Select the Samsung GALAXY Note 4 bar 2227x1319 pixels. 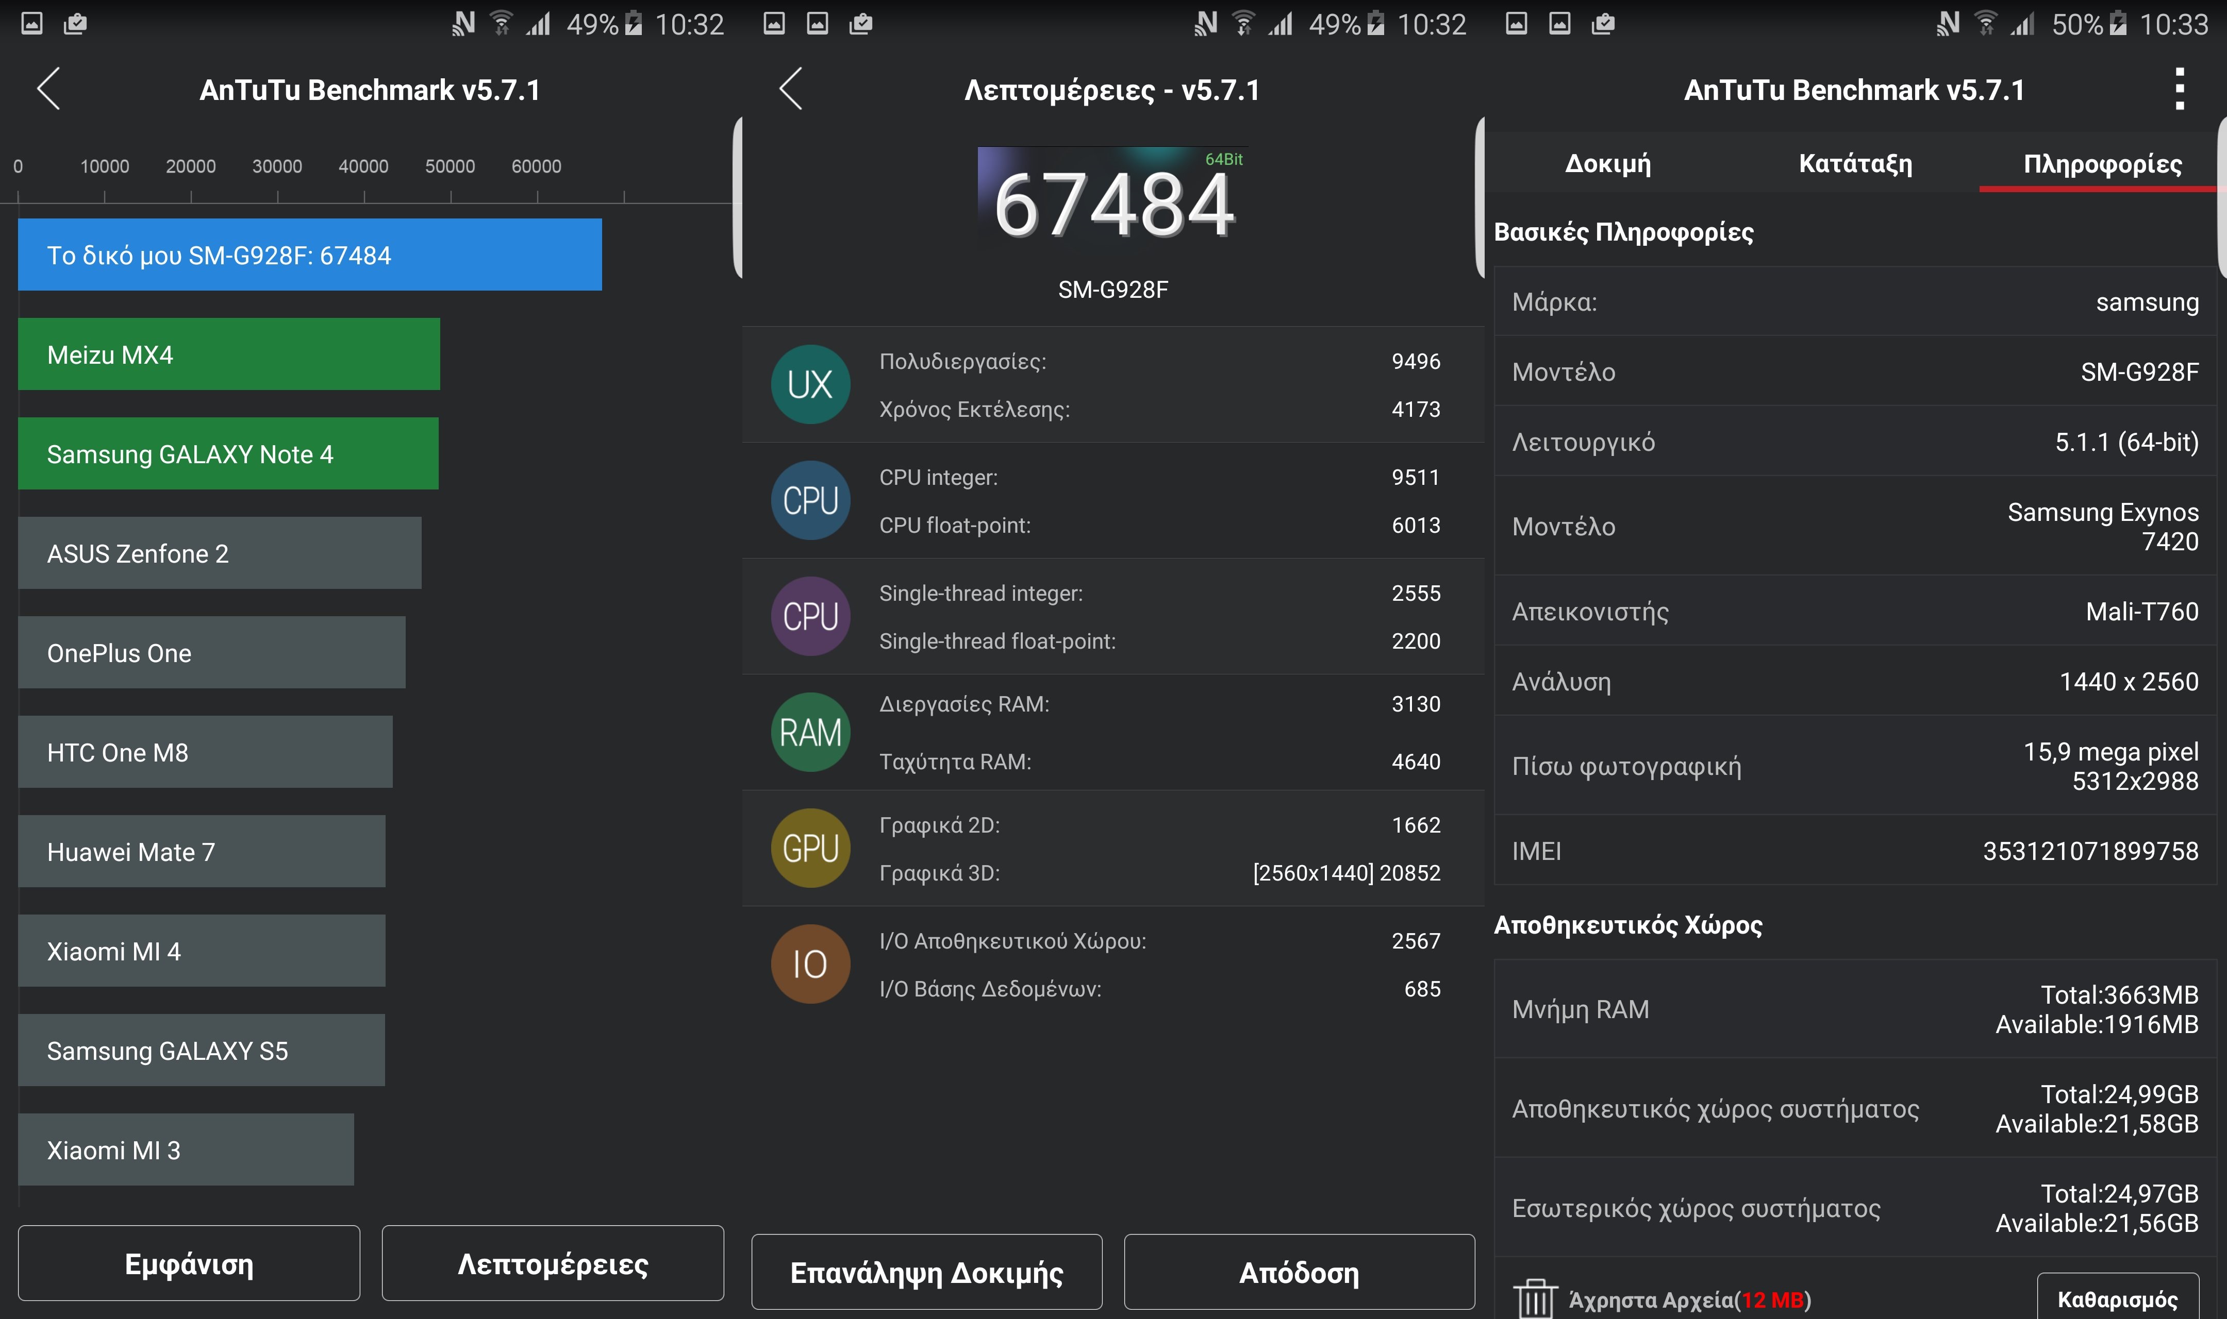[x=227, y=453]
